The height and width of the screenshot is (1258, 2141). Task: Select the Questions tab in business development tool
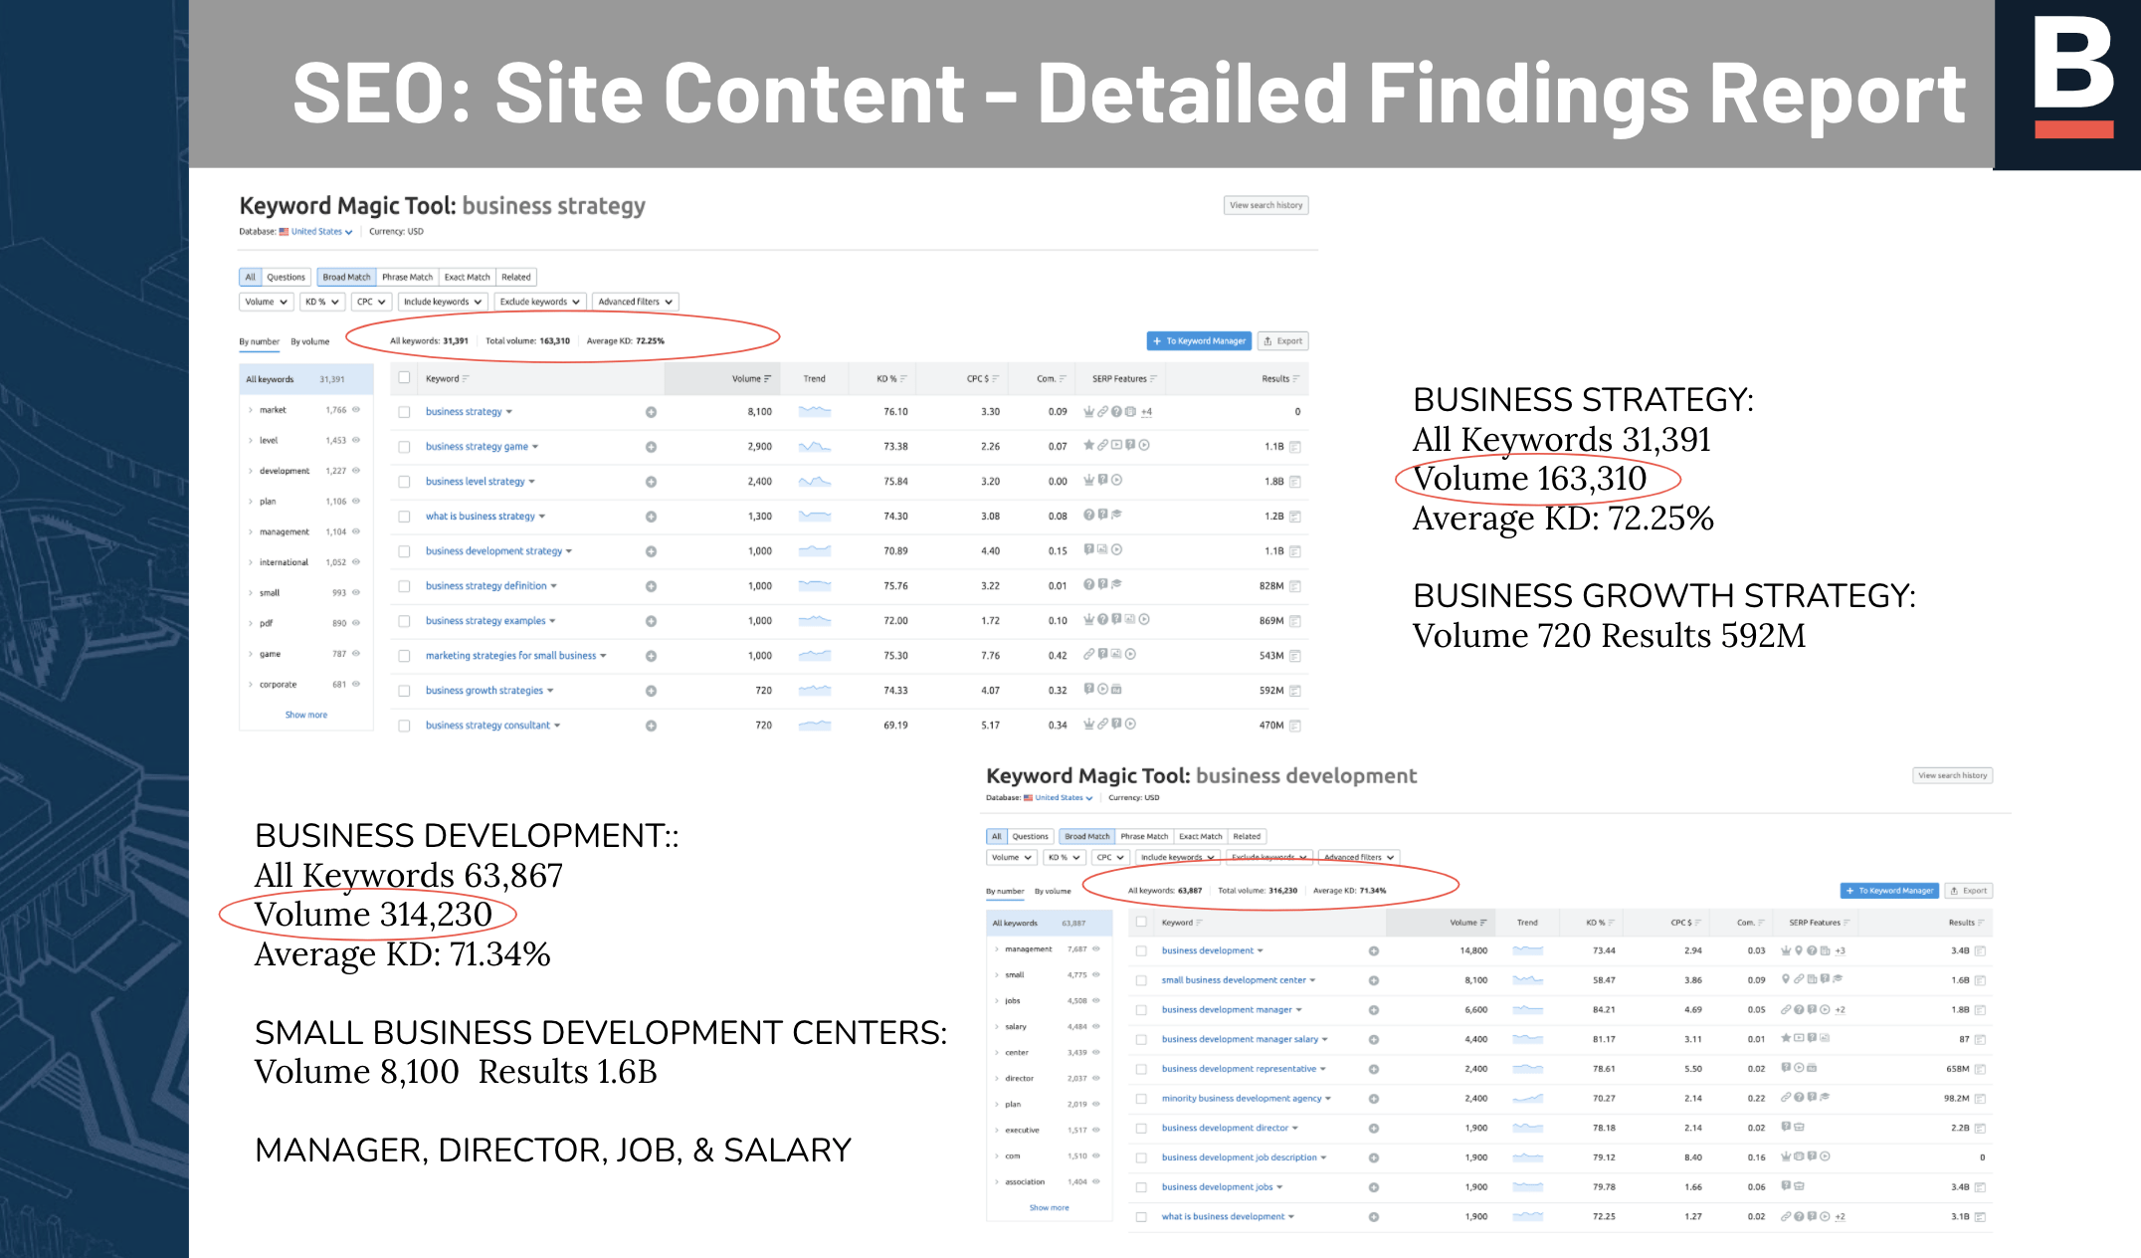[1030, 837]
